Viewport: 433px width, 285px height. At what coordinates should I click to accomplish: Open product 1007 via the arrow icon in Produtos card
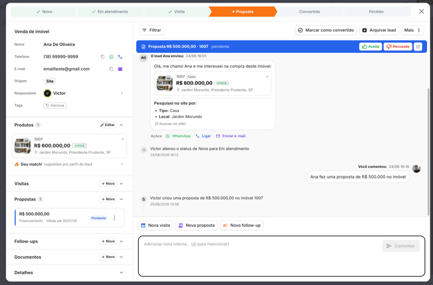122,139
